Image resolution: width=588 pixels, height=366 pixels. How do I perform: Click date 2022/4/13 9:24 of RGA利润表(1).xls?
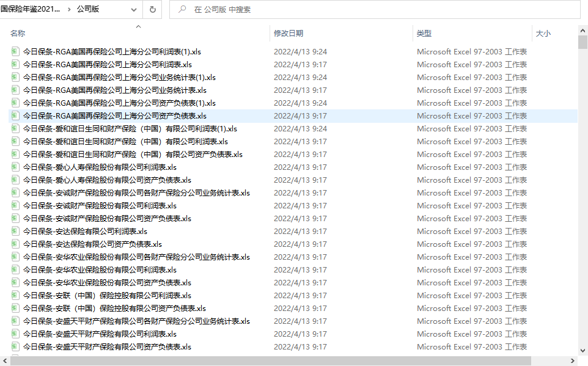[300, 51]
